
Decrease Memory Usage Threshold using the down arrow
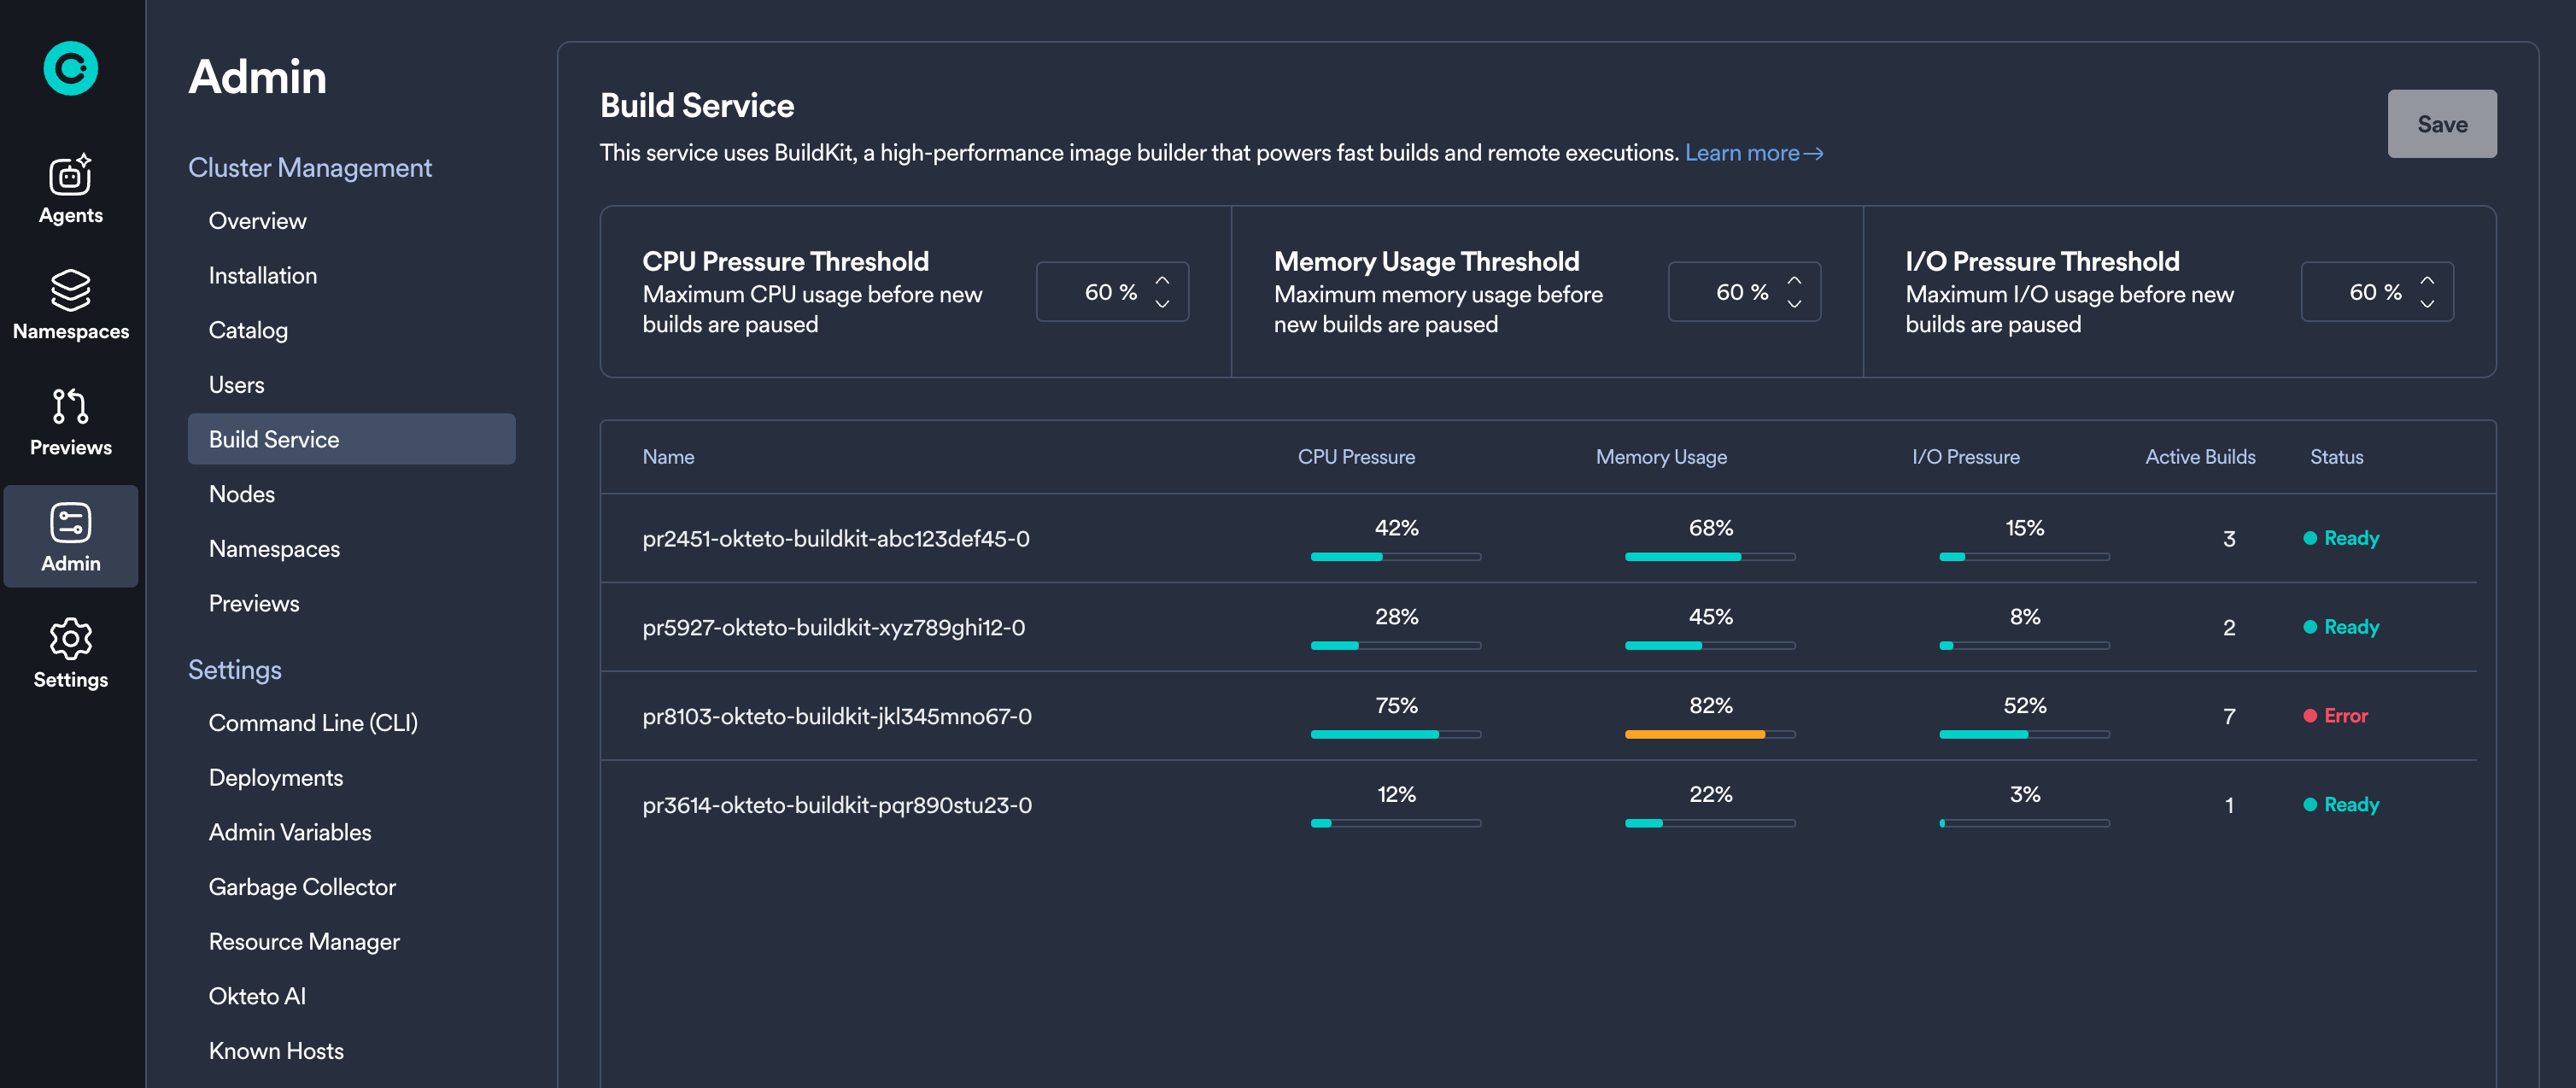point(1794,303)
